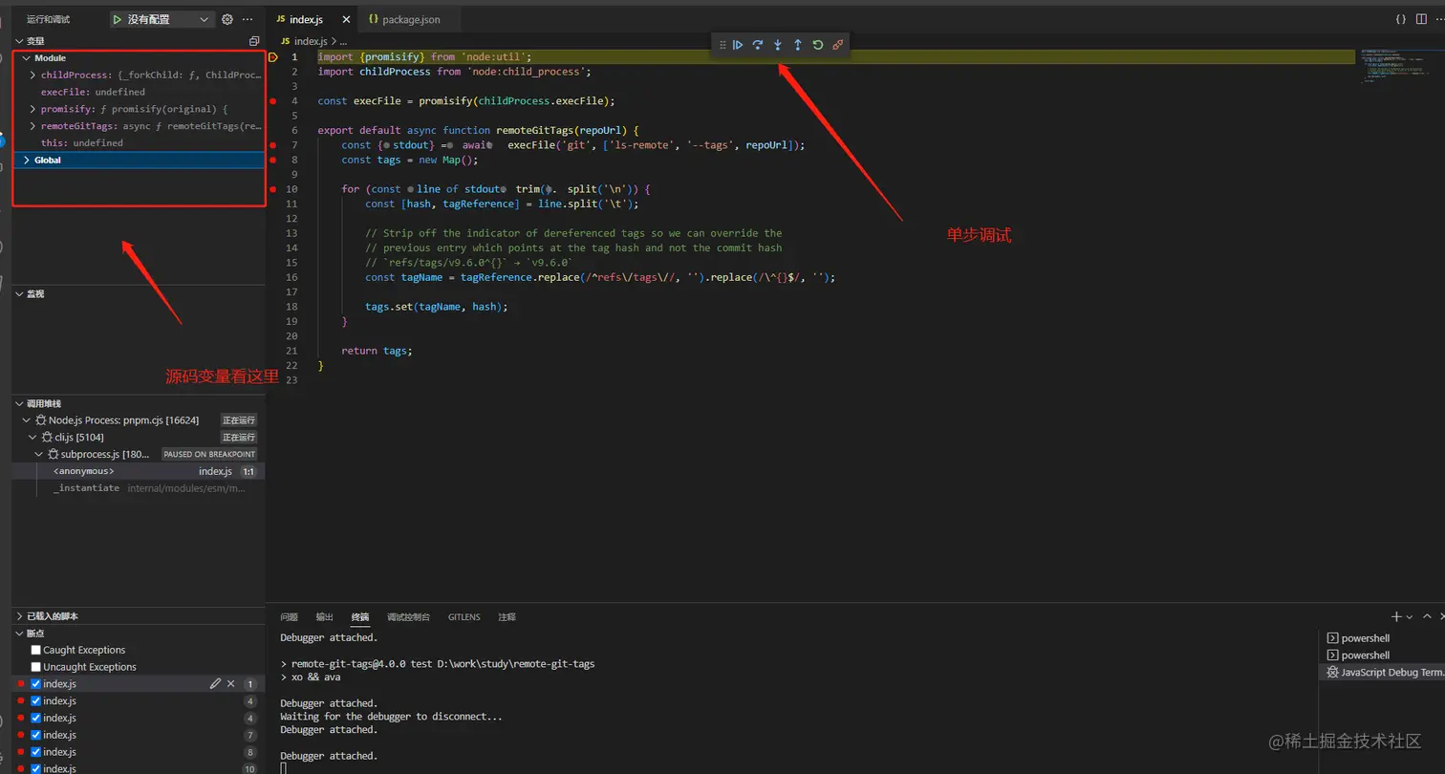Disable the index.js breakpoint at line 1

pos(36,684)
